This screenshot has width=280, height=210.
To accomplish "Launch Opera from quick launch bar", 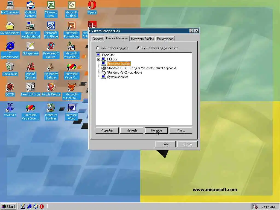I will tap(42, 207).
